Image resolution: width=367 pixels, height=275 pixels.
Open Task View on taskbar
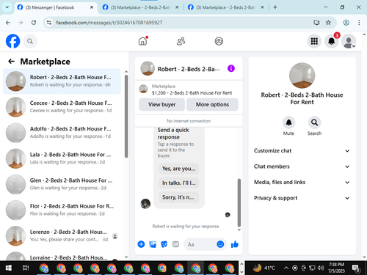[x=26, y=268]
